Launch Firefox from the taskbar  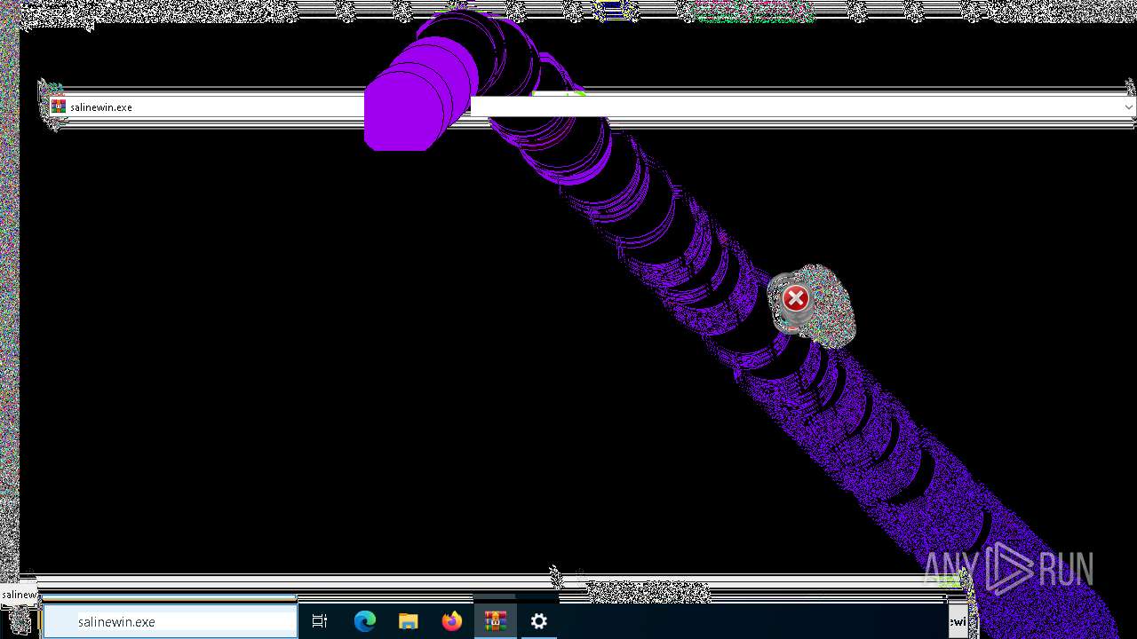(452, 622)
